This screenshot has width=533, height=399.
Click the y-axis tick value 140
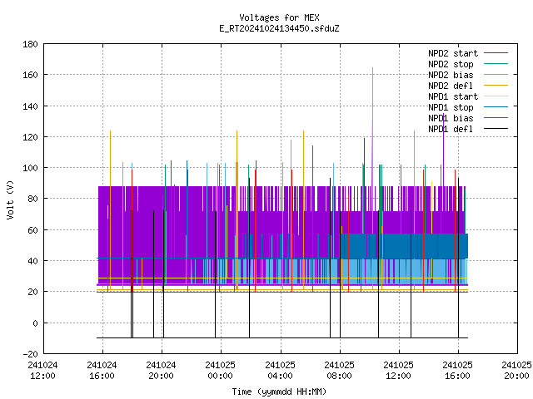coord(30,106)
